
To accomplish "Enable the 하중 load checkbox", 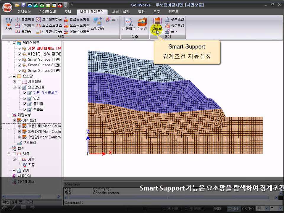I will coord(14,154).
